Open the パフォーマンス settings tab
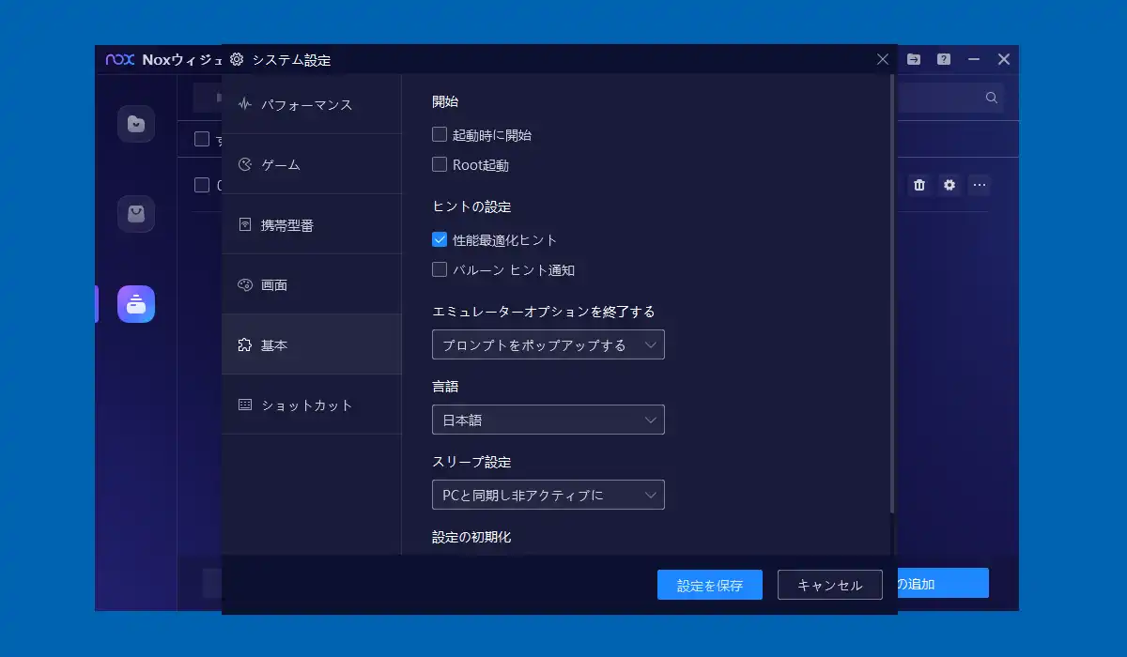 click(312, 104)
